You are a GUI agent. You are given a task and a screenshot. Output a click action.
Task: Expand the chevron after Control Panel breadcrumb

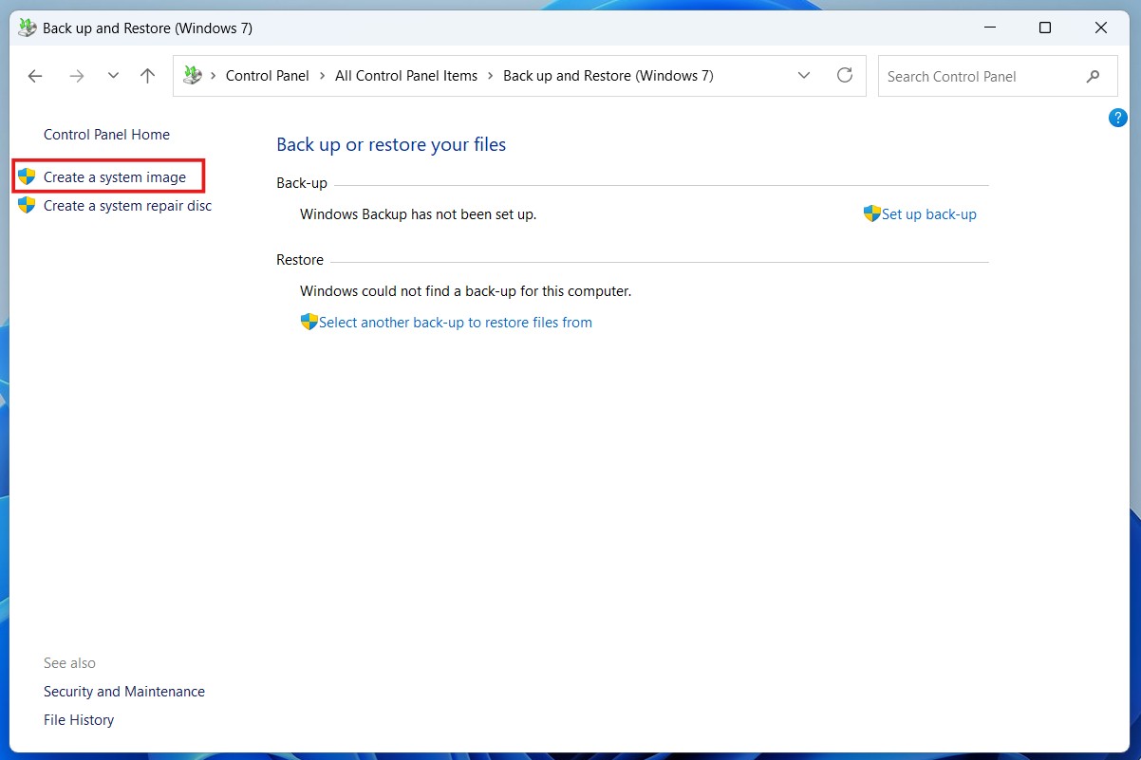pos(323,76)
